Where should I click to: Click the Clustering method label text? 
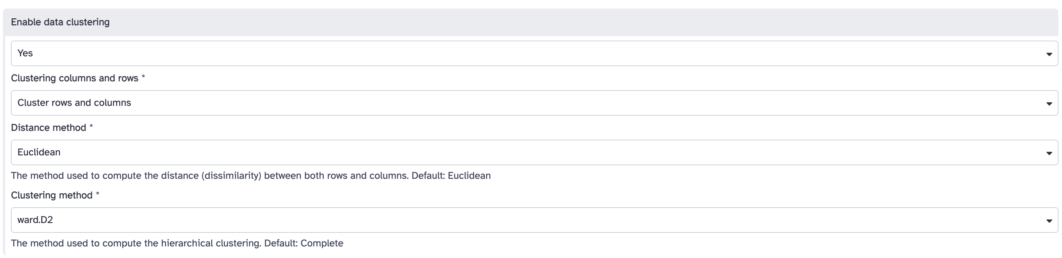[52, 195]
